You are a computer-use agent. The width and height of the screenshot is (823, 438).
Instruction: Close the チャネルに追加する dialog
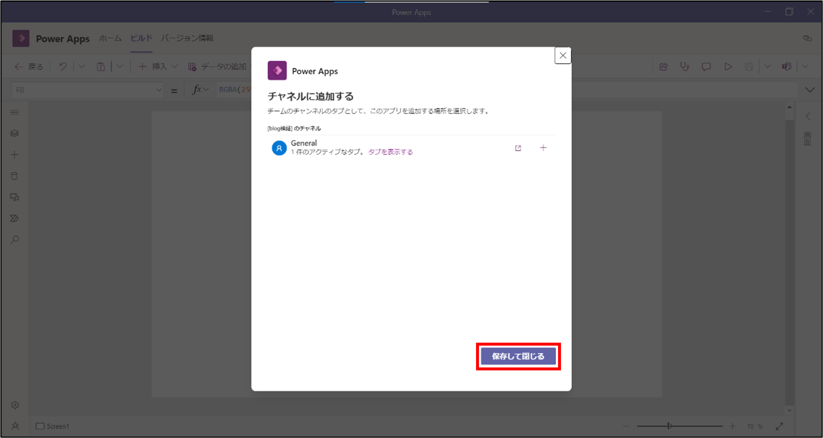563,55
